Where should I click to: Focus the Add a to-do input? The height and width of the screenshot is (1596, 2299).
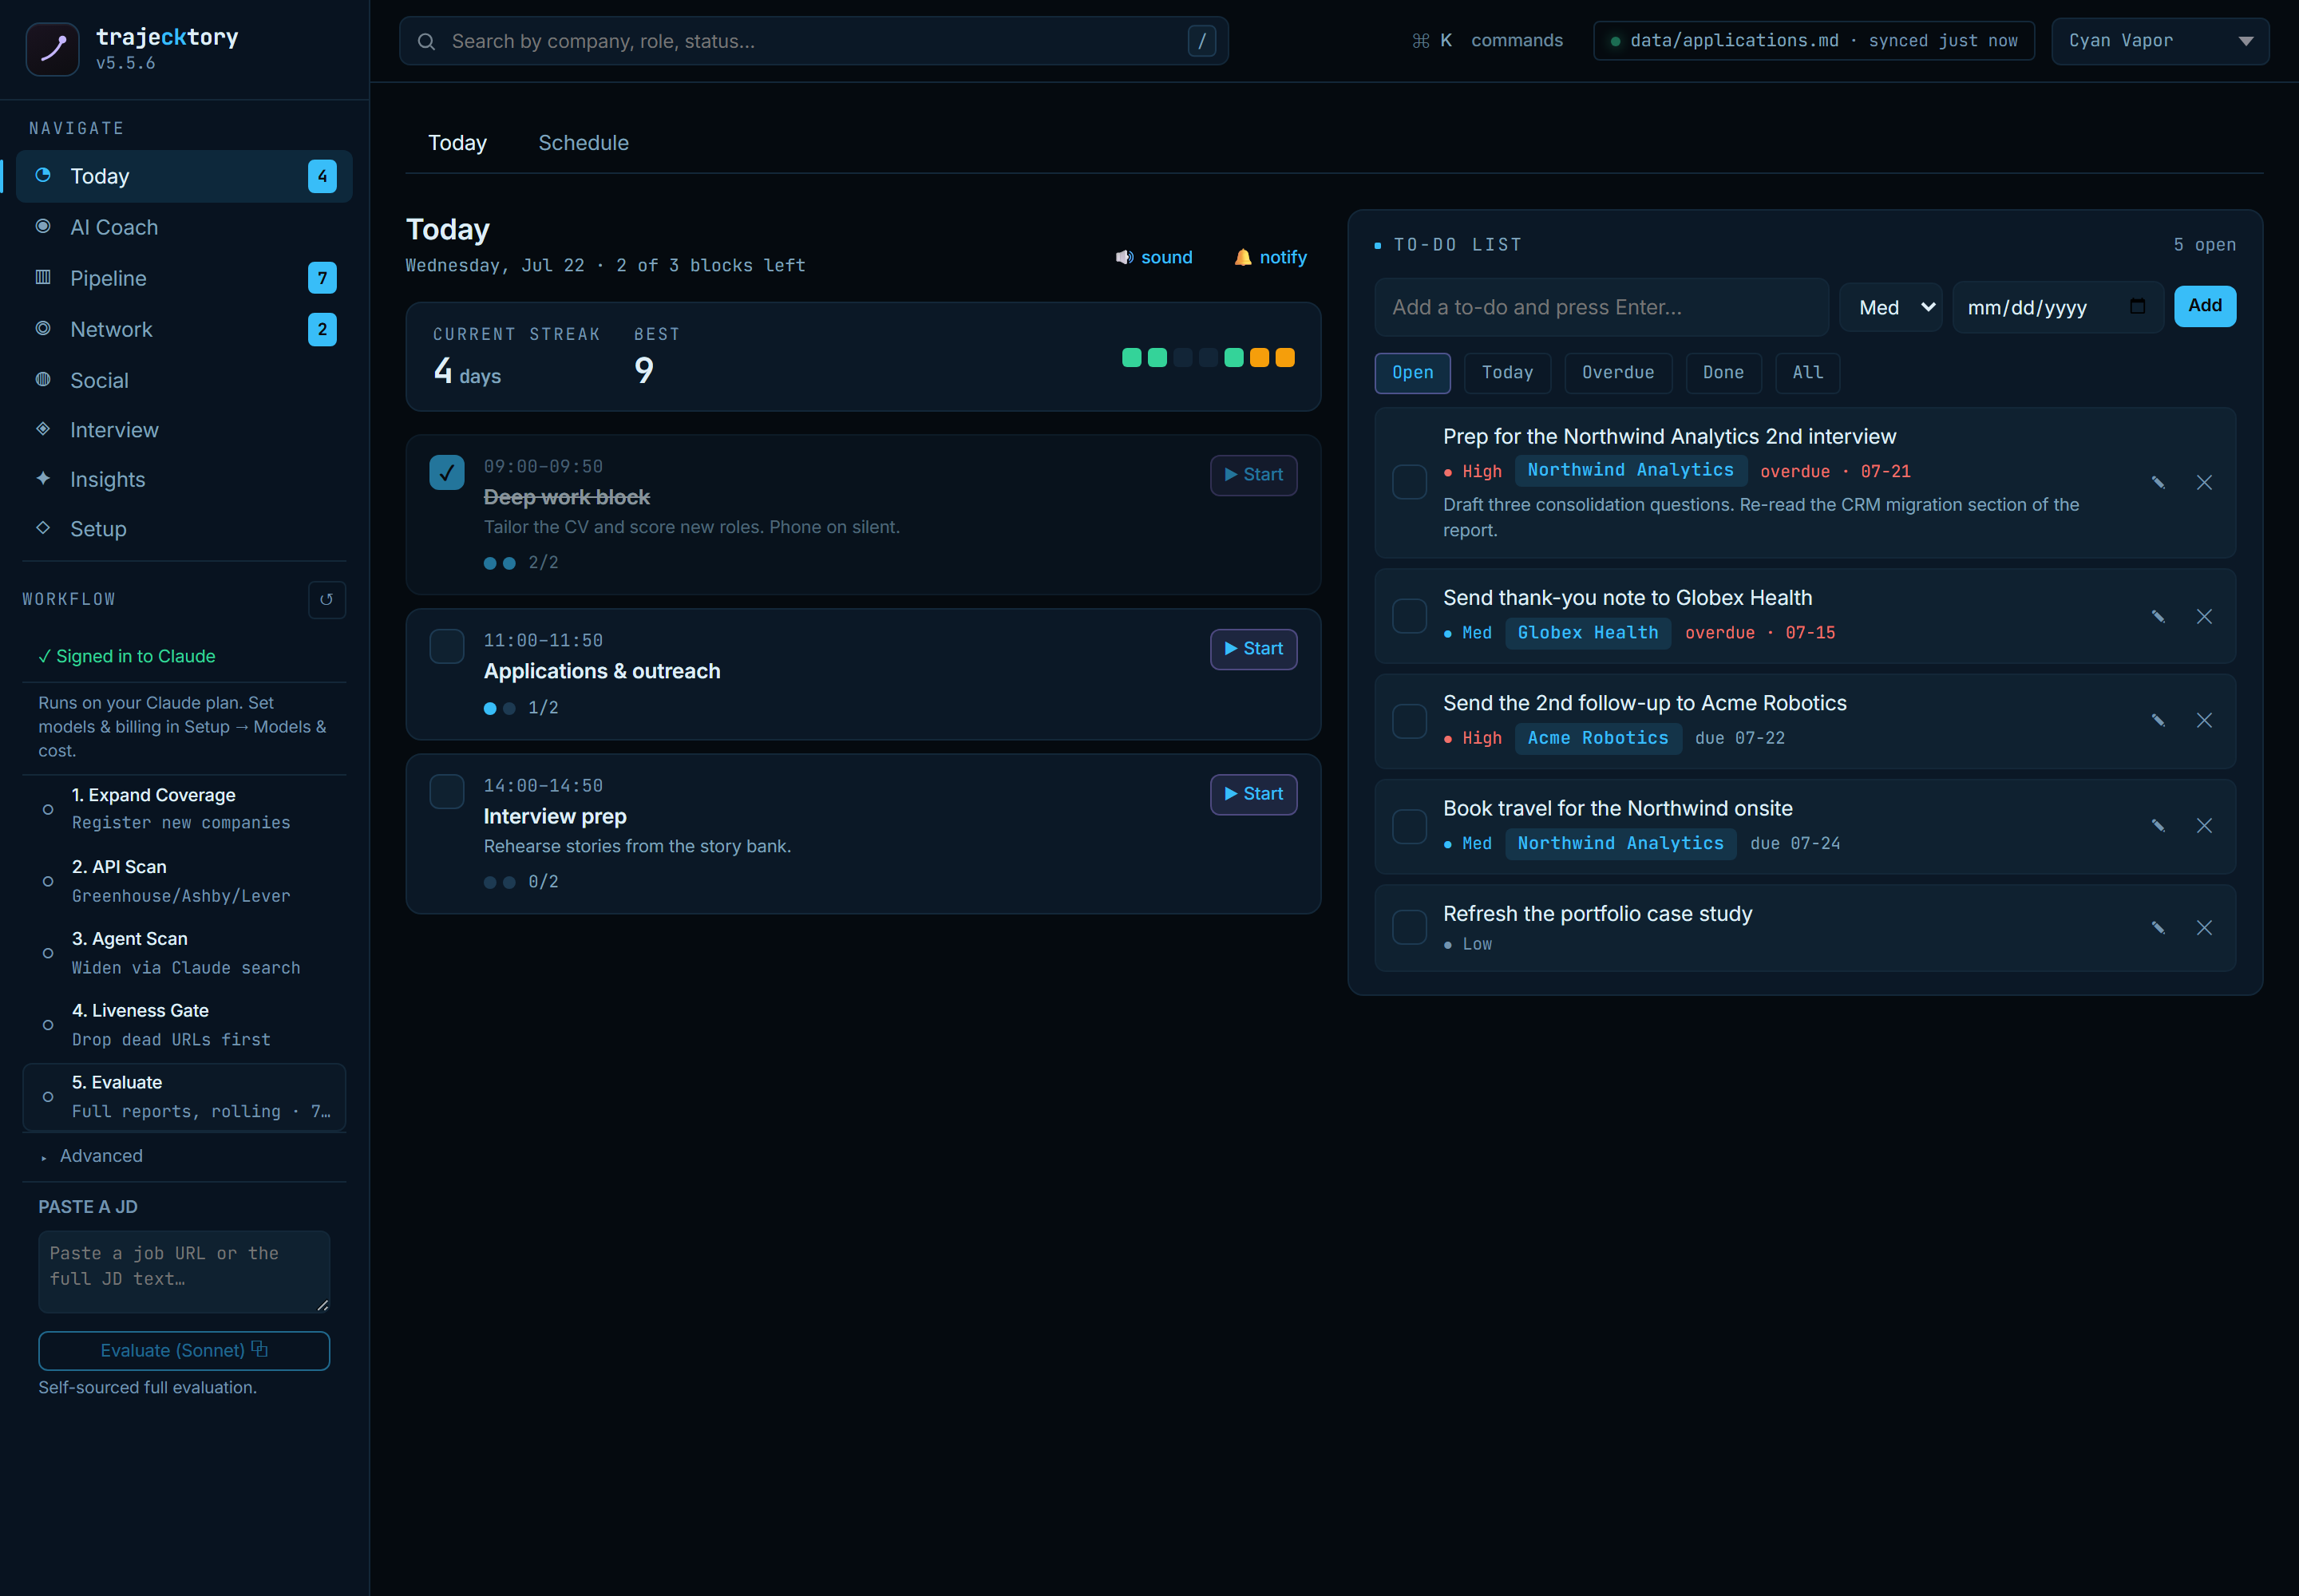click(x=1601, y=307)
